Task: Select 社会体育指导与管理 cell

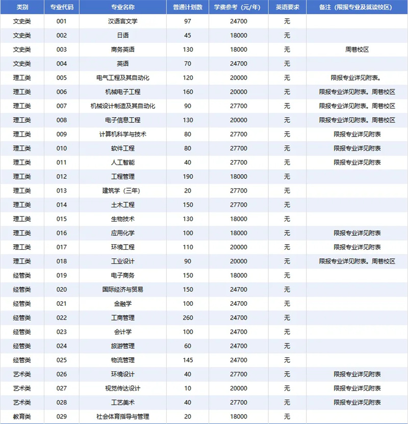Action: click(123, 416)
